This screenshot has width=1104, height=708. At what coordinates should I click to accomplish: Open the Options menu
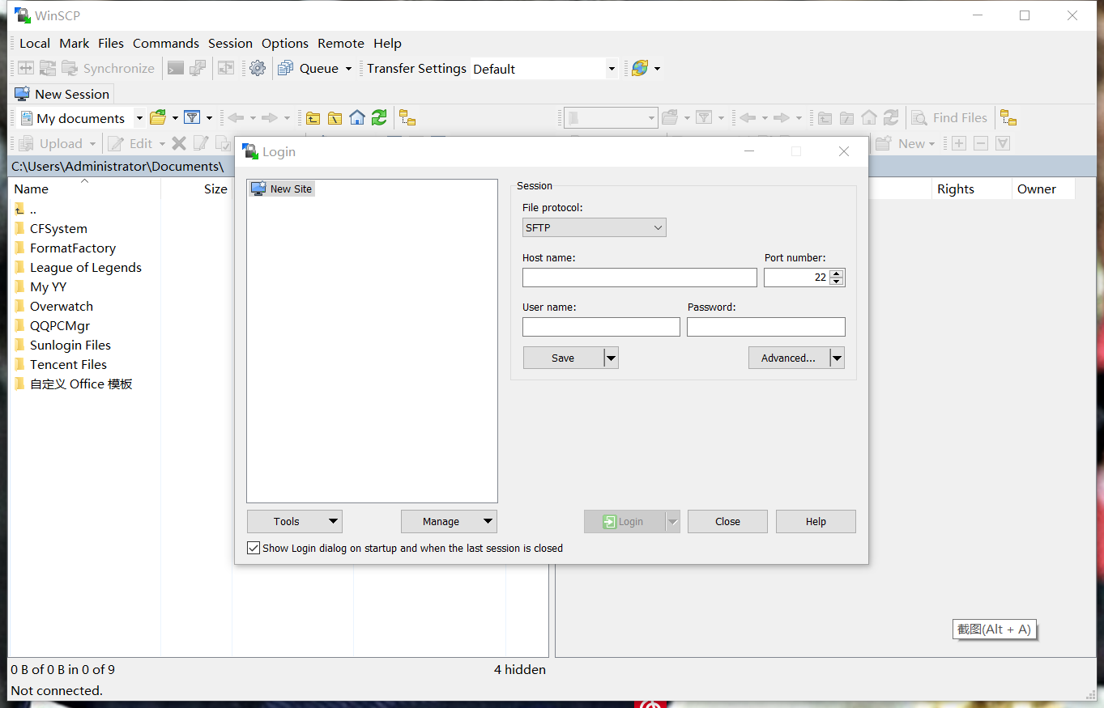coord(284,43)
